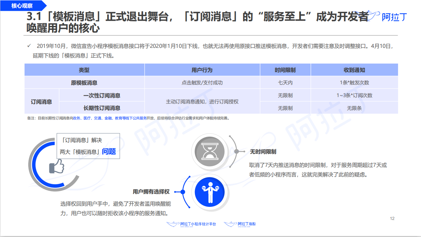Click the thumbs-up icon in blue ring
This screenshot has height=237, width=421.
[56, 166]
